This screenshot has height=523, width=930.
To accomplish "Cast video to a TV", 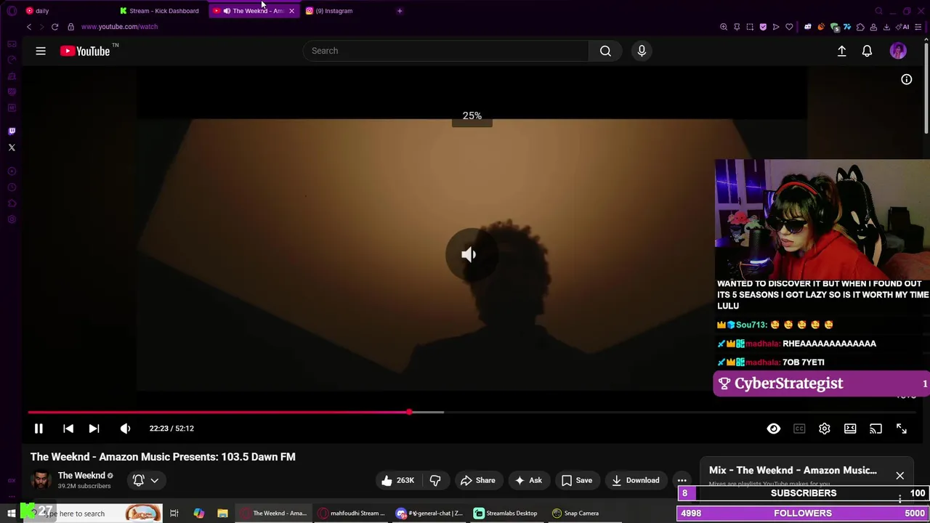I will [x=876, y=429].
